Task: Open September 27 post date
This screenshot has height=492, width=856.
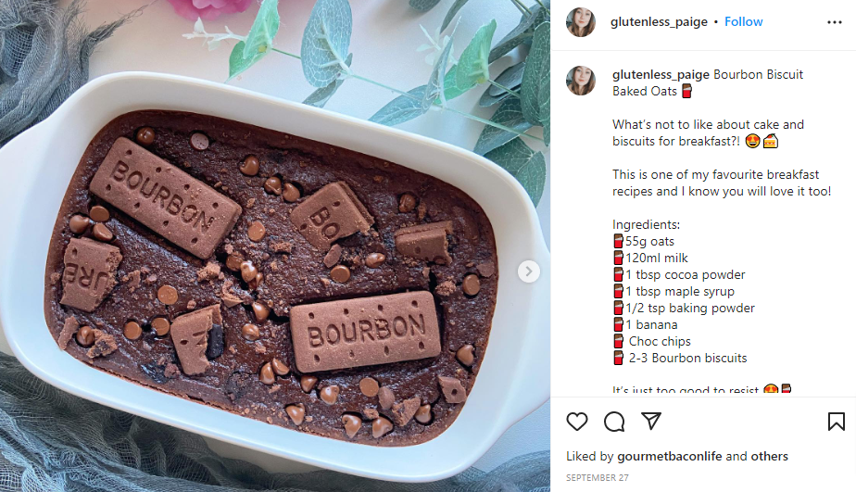Action: pos(598,478)
